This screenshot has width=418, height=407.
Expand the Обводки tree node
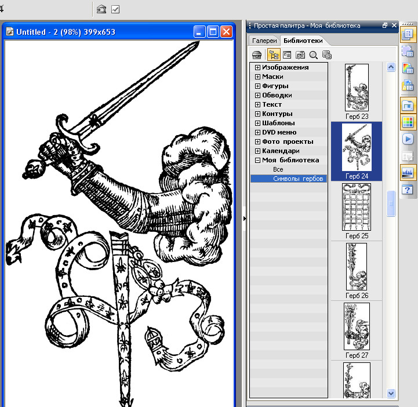click(257, 96)
